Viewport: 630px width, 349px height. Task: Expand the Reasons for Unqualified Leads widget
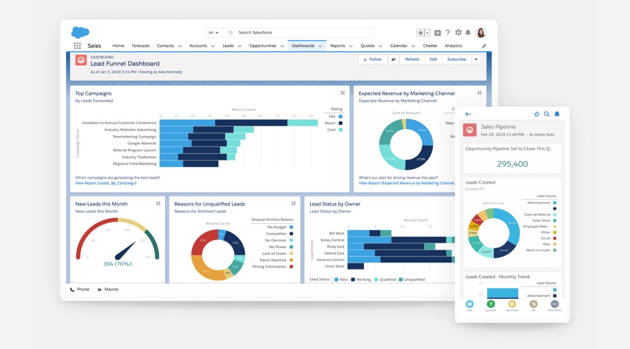click(294, 204)
